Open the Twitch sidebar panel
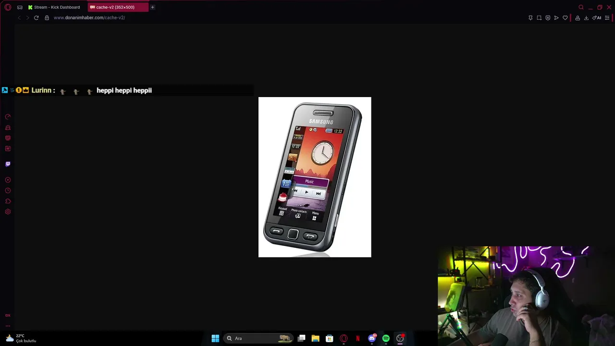The width and height of the screenshot is (615, 346). pyautogui.click(x=8, y=164)
